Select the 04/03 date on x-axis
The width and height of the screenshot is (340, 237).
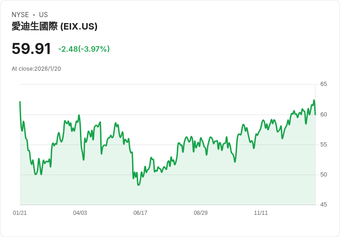point(80,213)
